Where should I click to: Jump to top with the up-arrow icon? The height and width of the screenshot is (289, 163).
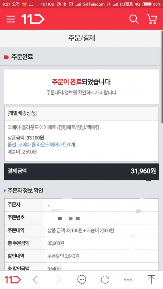[151, 280]
